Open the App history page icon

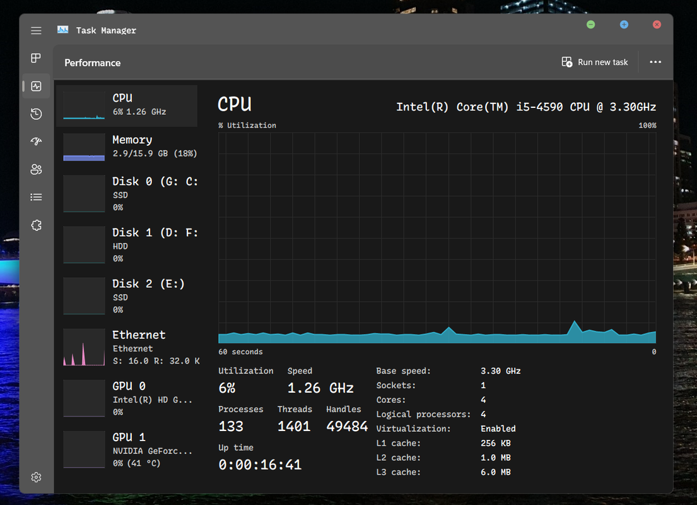(x=36, y=114)
